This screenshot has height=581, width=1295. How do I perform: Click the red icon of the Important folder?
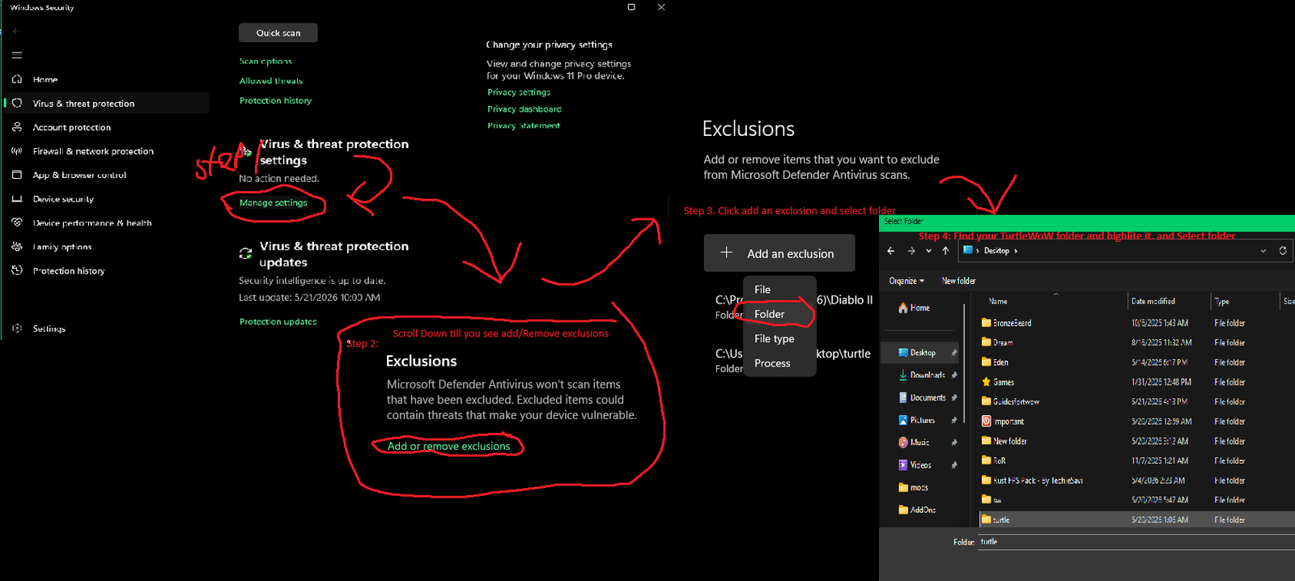click(987, 421)
